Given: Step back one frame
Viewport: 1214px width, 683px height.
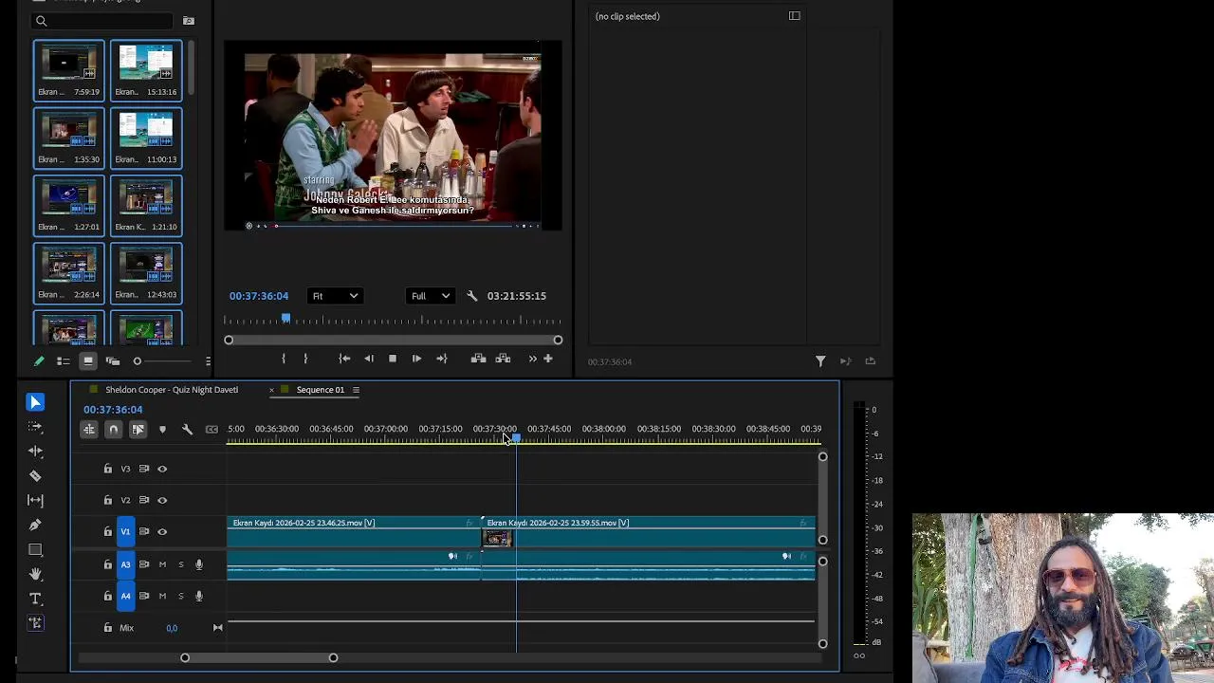Looking at the screenshot, I should point(368,359).
